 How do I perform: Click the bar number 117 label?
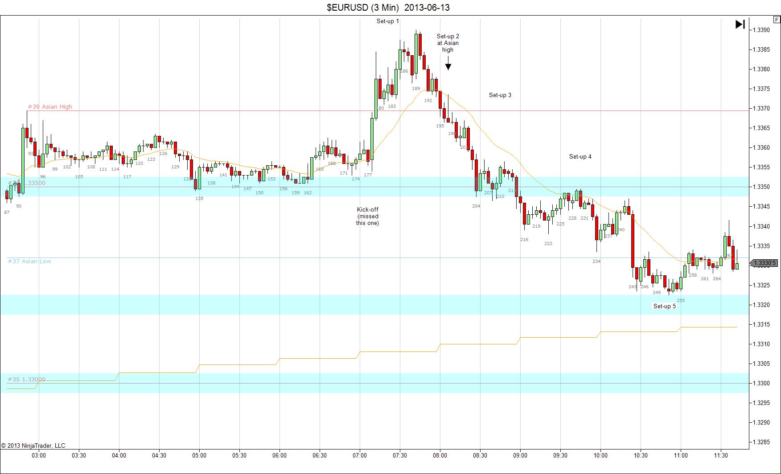127,177
